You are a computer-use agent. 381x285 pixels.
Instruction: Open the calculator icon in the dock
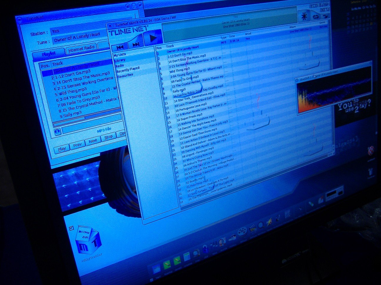(x=186, y=257)
